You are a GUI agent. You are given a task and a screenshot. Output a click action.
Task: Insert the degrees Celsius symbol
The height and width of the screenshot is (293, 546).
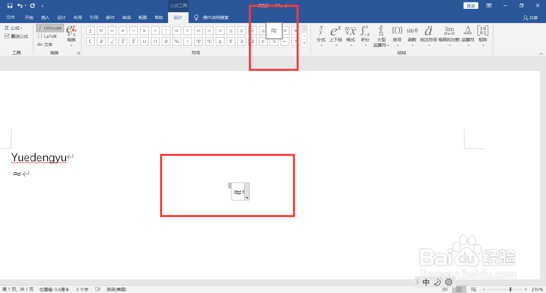[209, 42]
